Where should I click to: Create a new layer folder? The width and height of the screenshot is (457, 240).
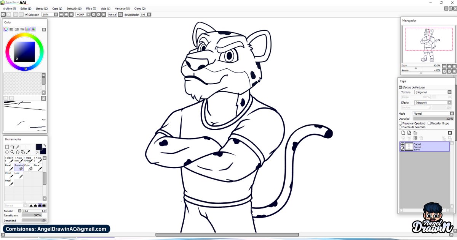click(415, 133)
